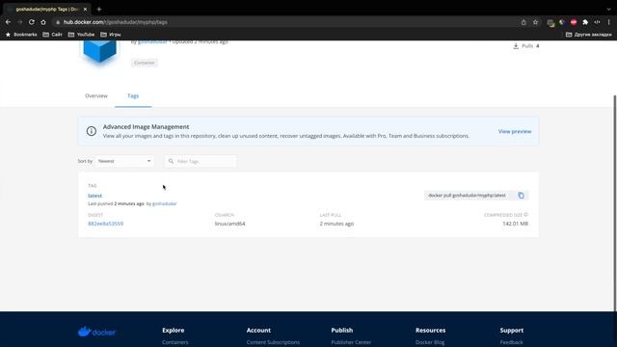Copy the docker pull command

tap(521, 196)
